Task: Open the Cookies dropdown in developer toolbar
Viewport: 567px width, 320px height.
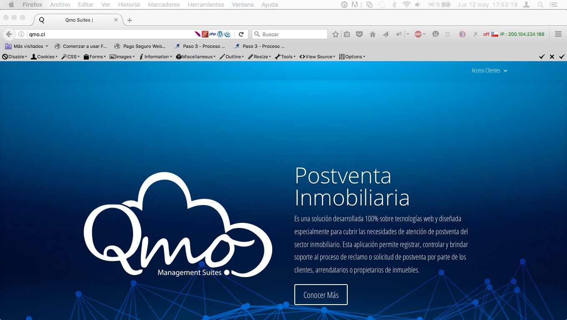Action: point(44,57)
